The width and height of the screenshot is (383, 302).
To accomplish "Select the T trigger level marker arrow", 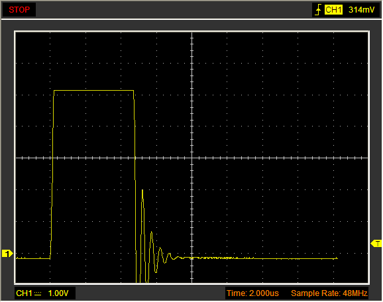I will tap(376, 244).
